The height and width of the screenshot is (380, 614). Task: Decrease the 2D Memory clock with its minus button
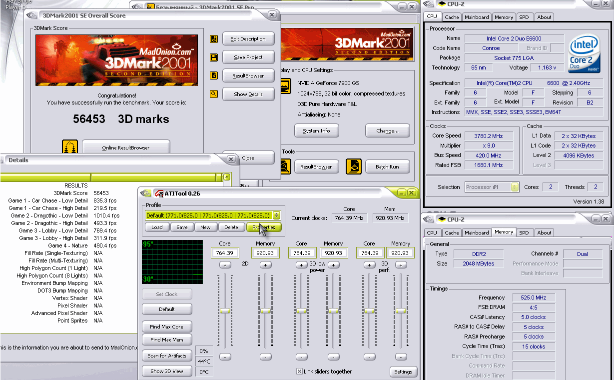(265, 356)
